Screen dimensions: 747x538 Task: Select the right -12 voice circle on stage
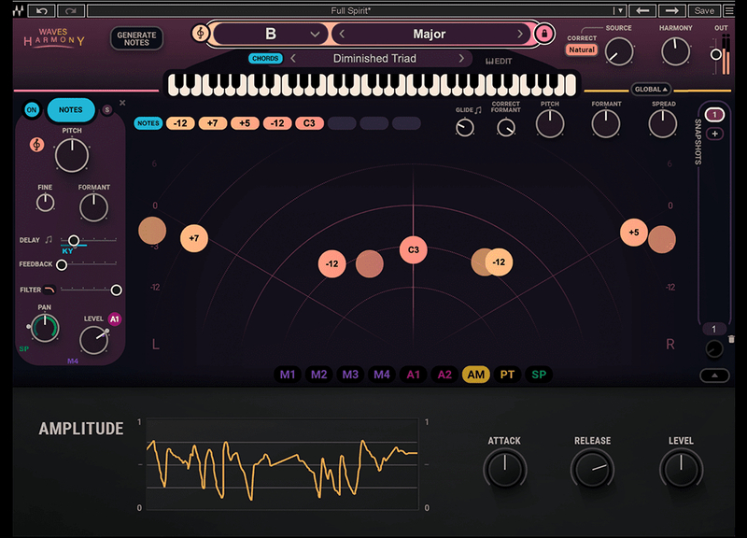pos(499,262)
